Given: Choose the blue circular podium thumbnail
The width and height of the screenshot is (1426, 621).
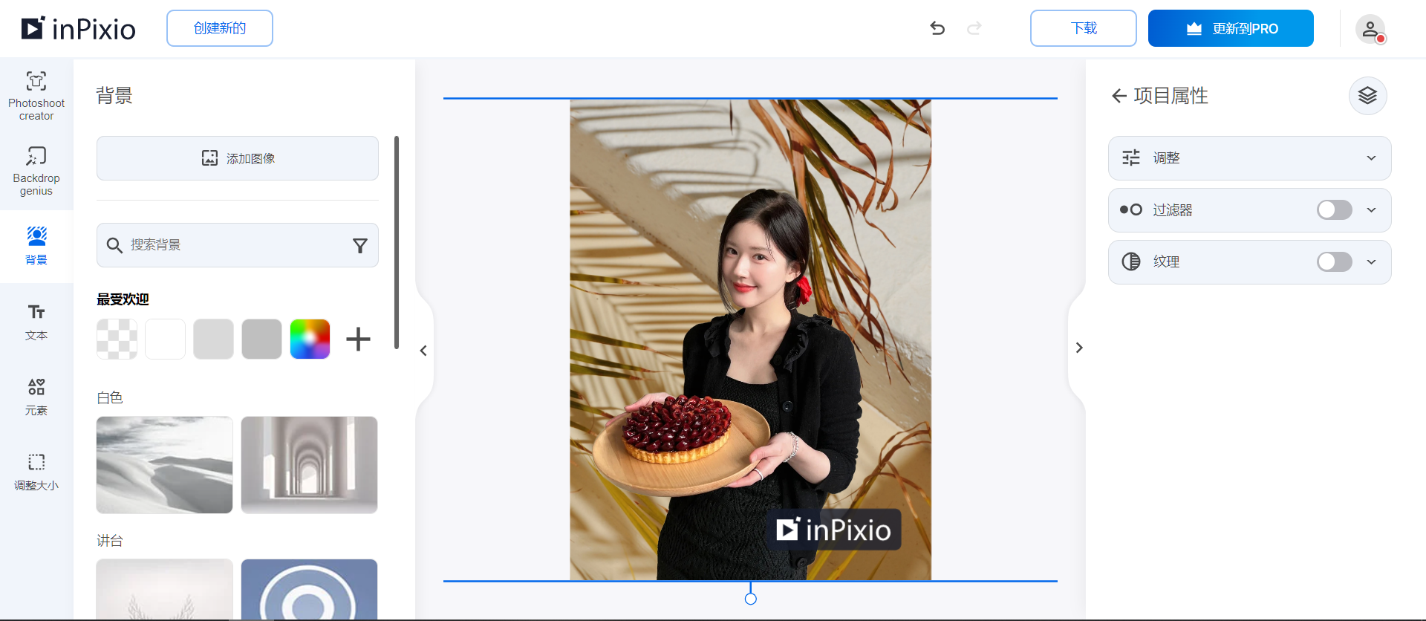Looking at the screenshot, I should [x=309, y=589].
